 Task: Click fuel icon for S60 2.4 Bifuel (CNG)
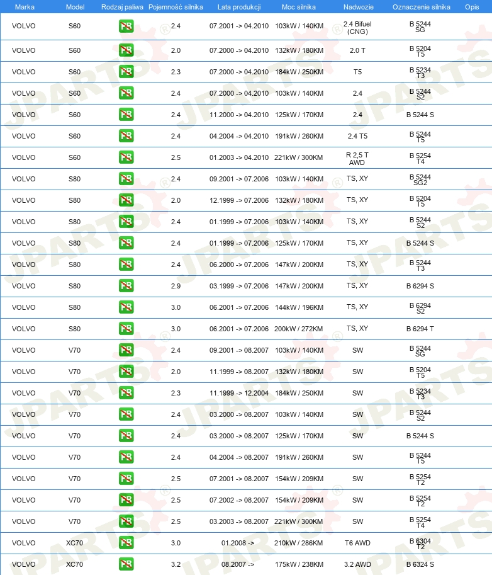(x=126, y=26)
